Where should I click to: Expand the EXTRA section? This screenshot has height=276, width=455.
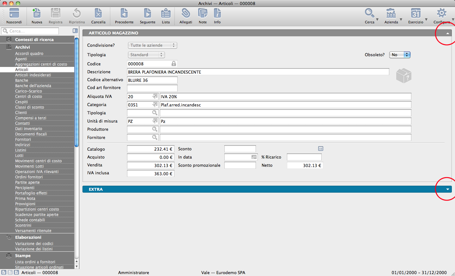(447, 189)
